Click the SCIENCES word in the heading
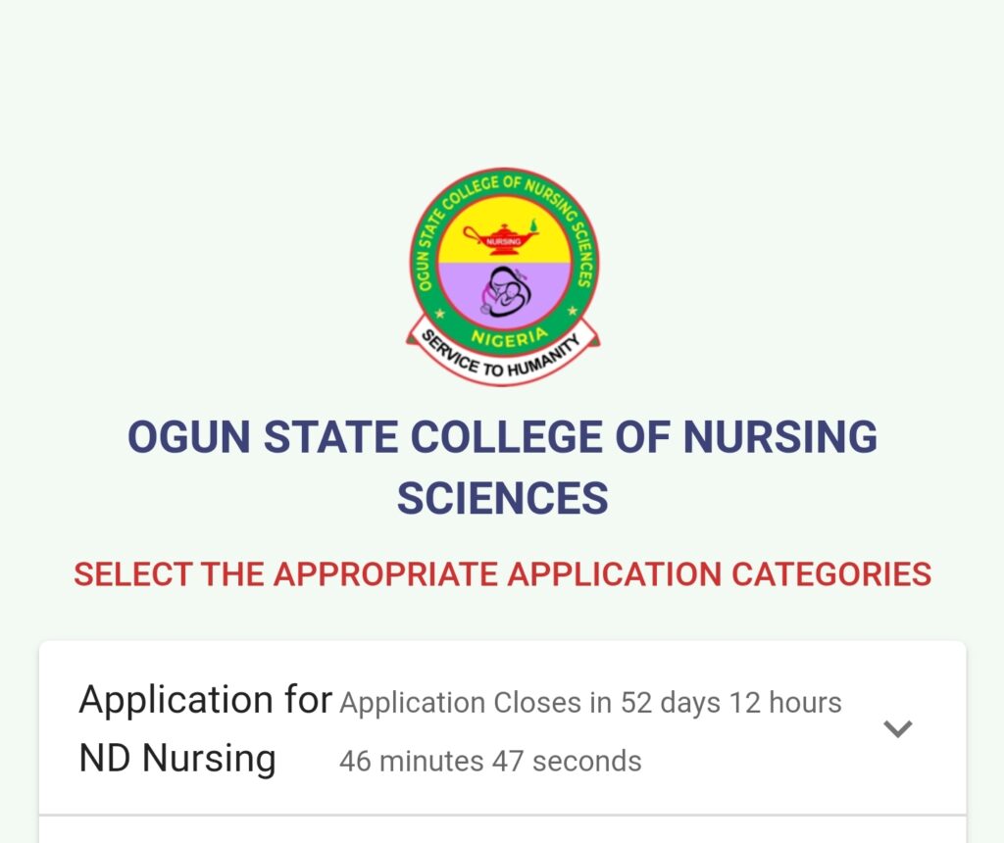This screenshot has height=843, width=1004. click(503, 498)
